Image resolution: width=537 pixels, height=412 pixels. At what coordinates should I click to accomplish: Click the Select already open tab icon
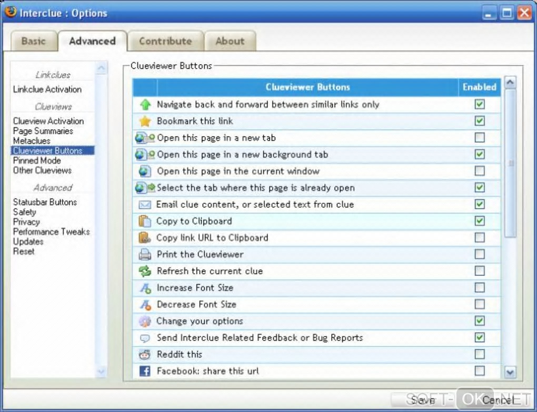[x=145, y=188]
